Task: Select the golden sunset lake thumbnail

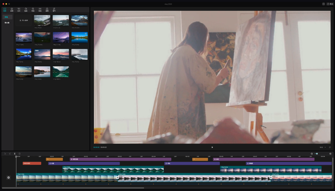Action: pos(24,72)
